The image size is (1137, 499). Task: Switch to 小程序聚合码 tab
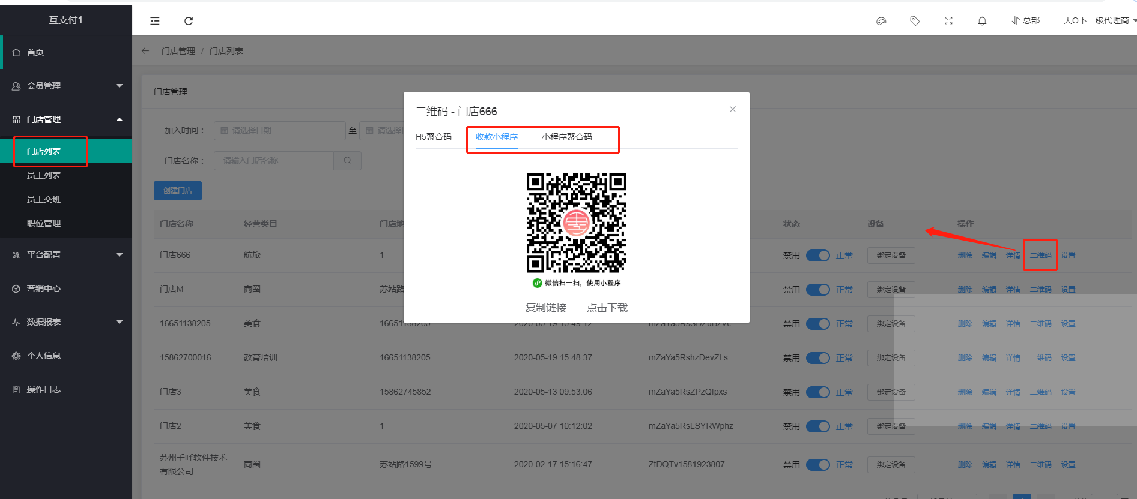567,137
